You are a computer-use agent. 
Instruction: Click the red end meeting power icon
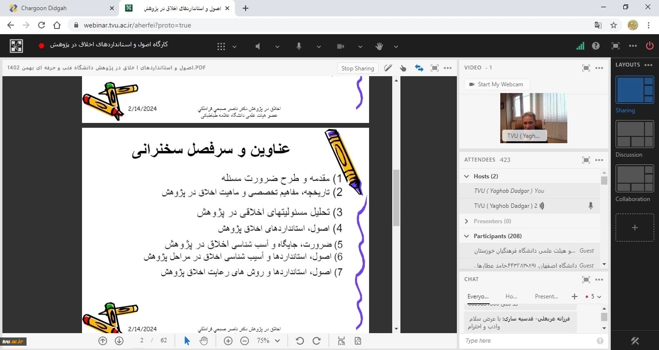point(650,46)
